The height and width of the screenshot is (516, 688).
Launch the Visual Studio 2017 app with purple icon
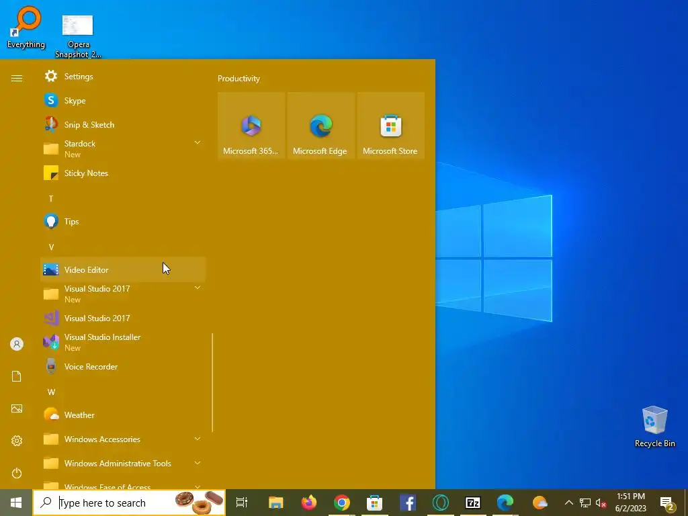123,318
